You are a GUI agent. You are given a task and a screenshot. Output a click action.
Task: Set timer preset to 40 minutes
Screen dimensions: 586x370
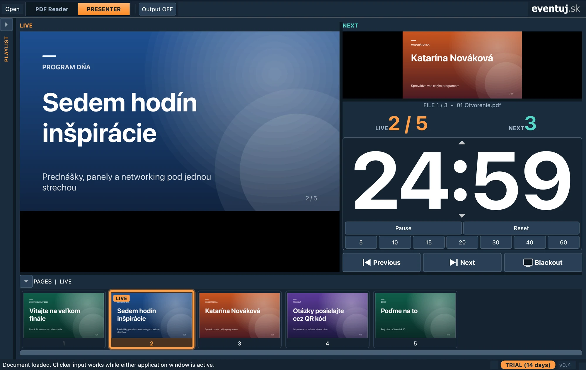click(x=530, y=242)
